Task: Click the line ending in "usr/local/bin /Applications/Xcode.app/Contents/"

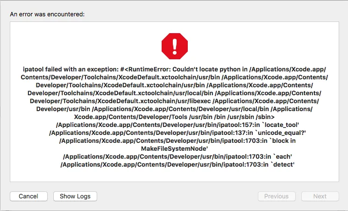Action: [x=174, y=93]
